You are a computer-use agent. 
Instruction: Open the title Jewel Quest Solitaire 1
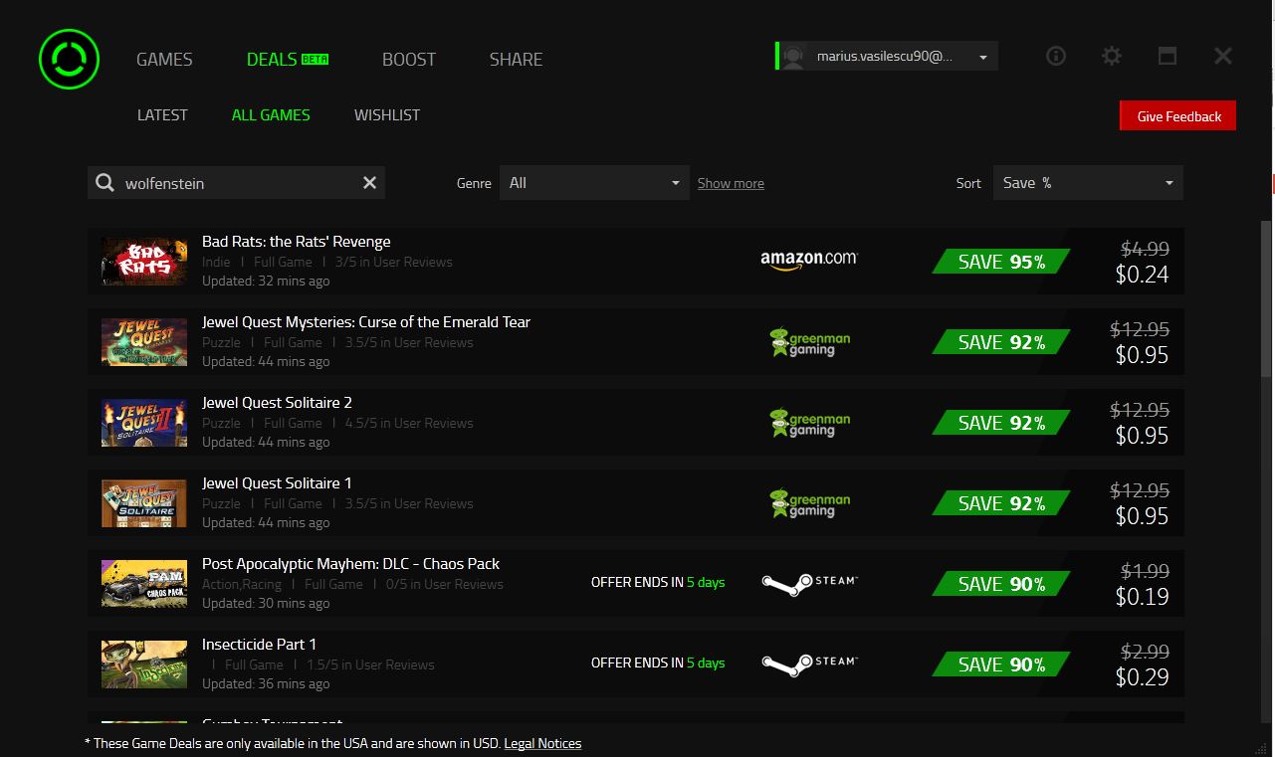pos(277,483)
